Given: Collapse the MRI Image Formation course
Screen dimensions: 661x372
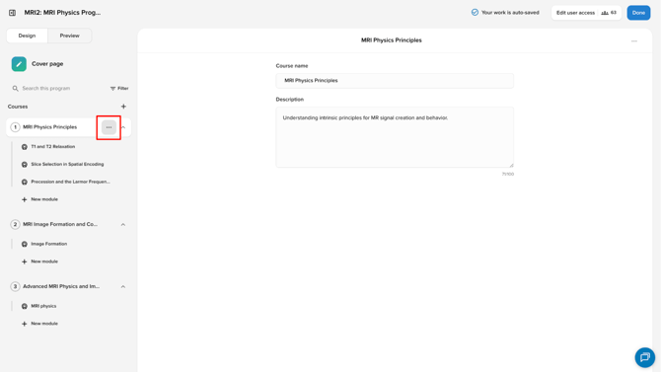Looking at the screenshot, I should [x=123, y=225].
